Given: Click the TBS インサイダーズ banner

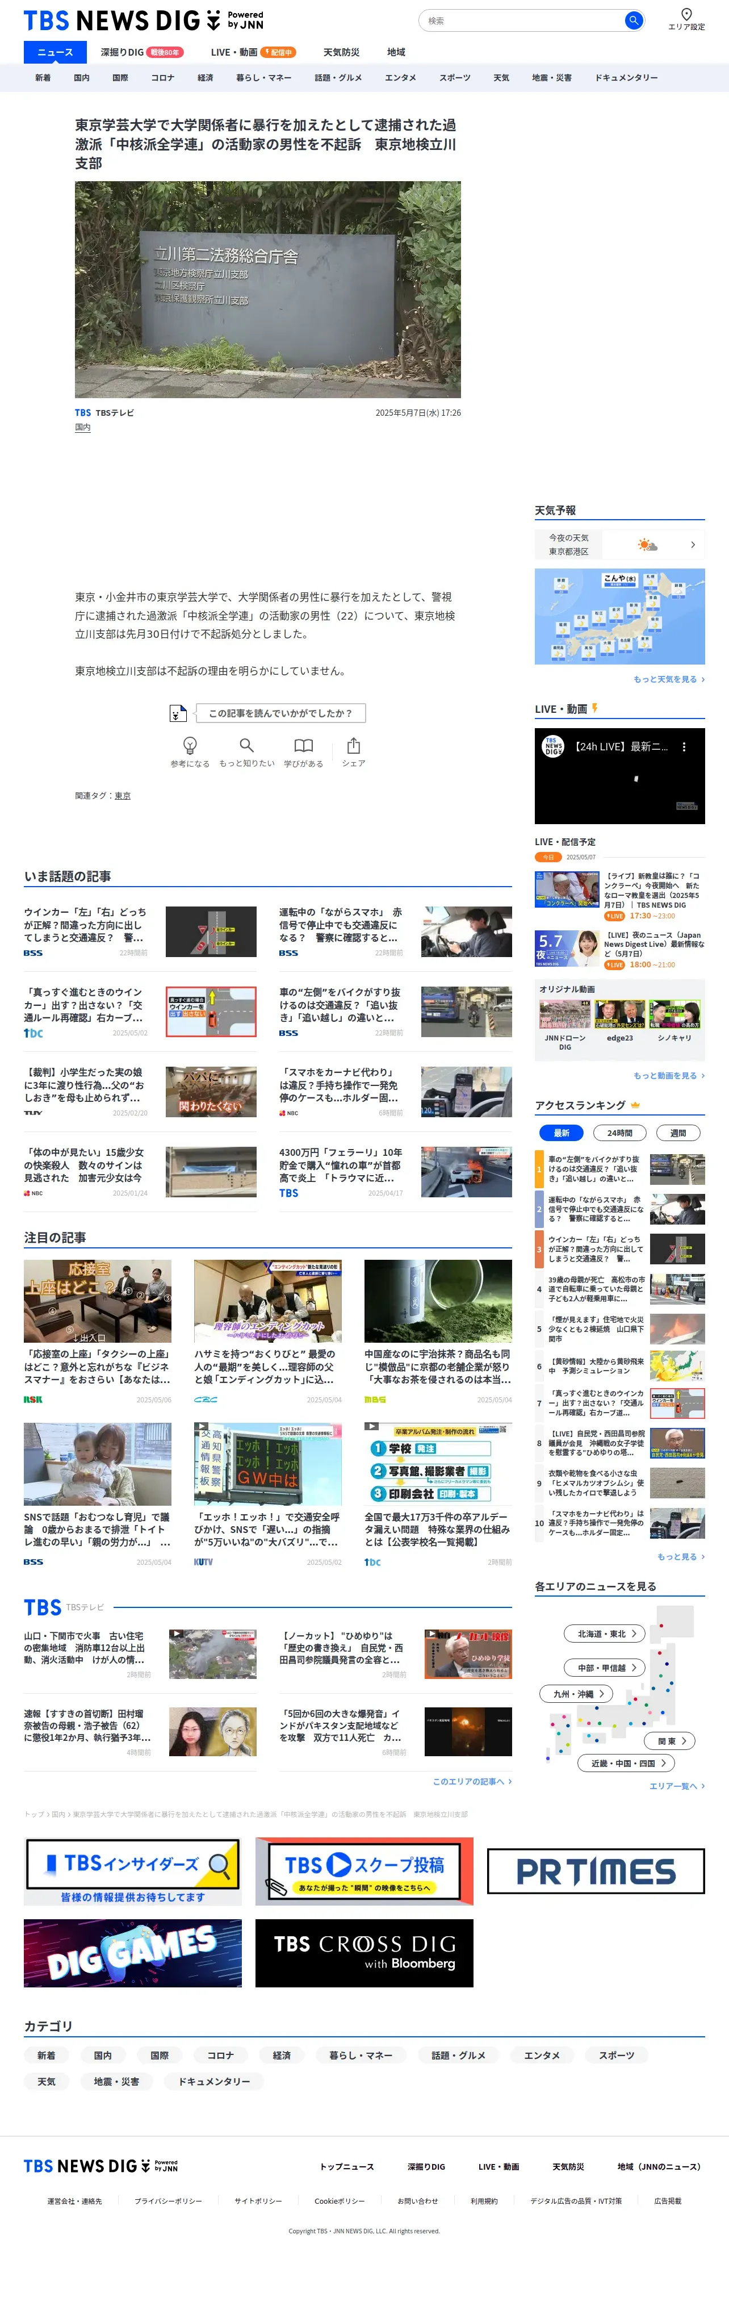Looking at the screenshot, I should [x=133, y=1872].
